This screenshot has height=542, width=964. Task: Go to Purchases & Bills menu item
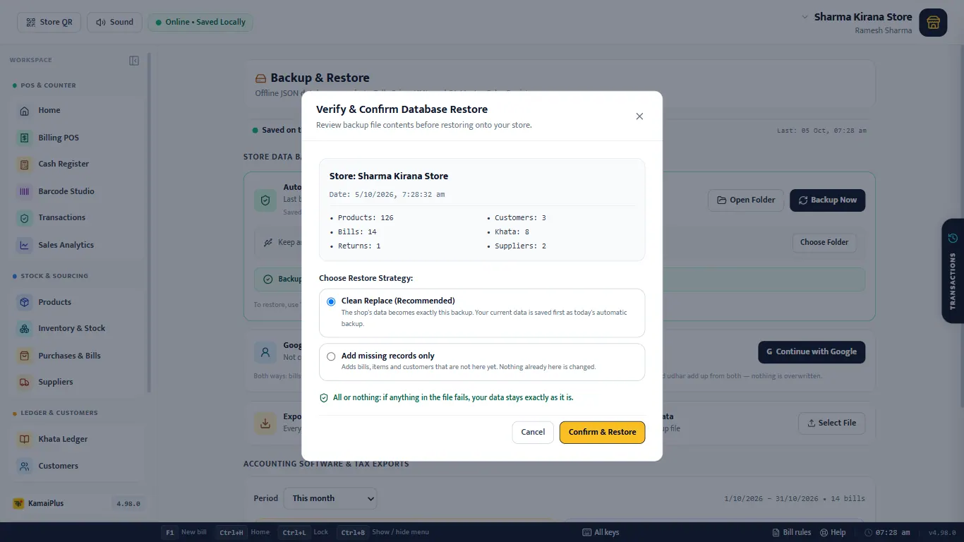(x=78, y=356)
